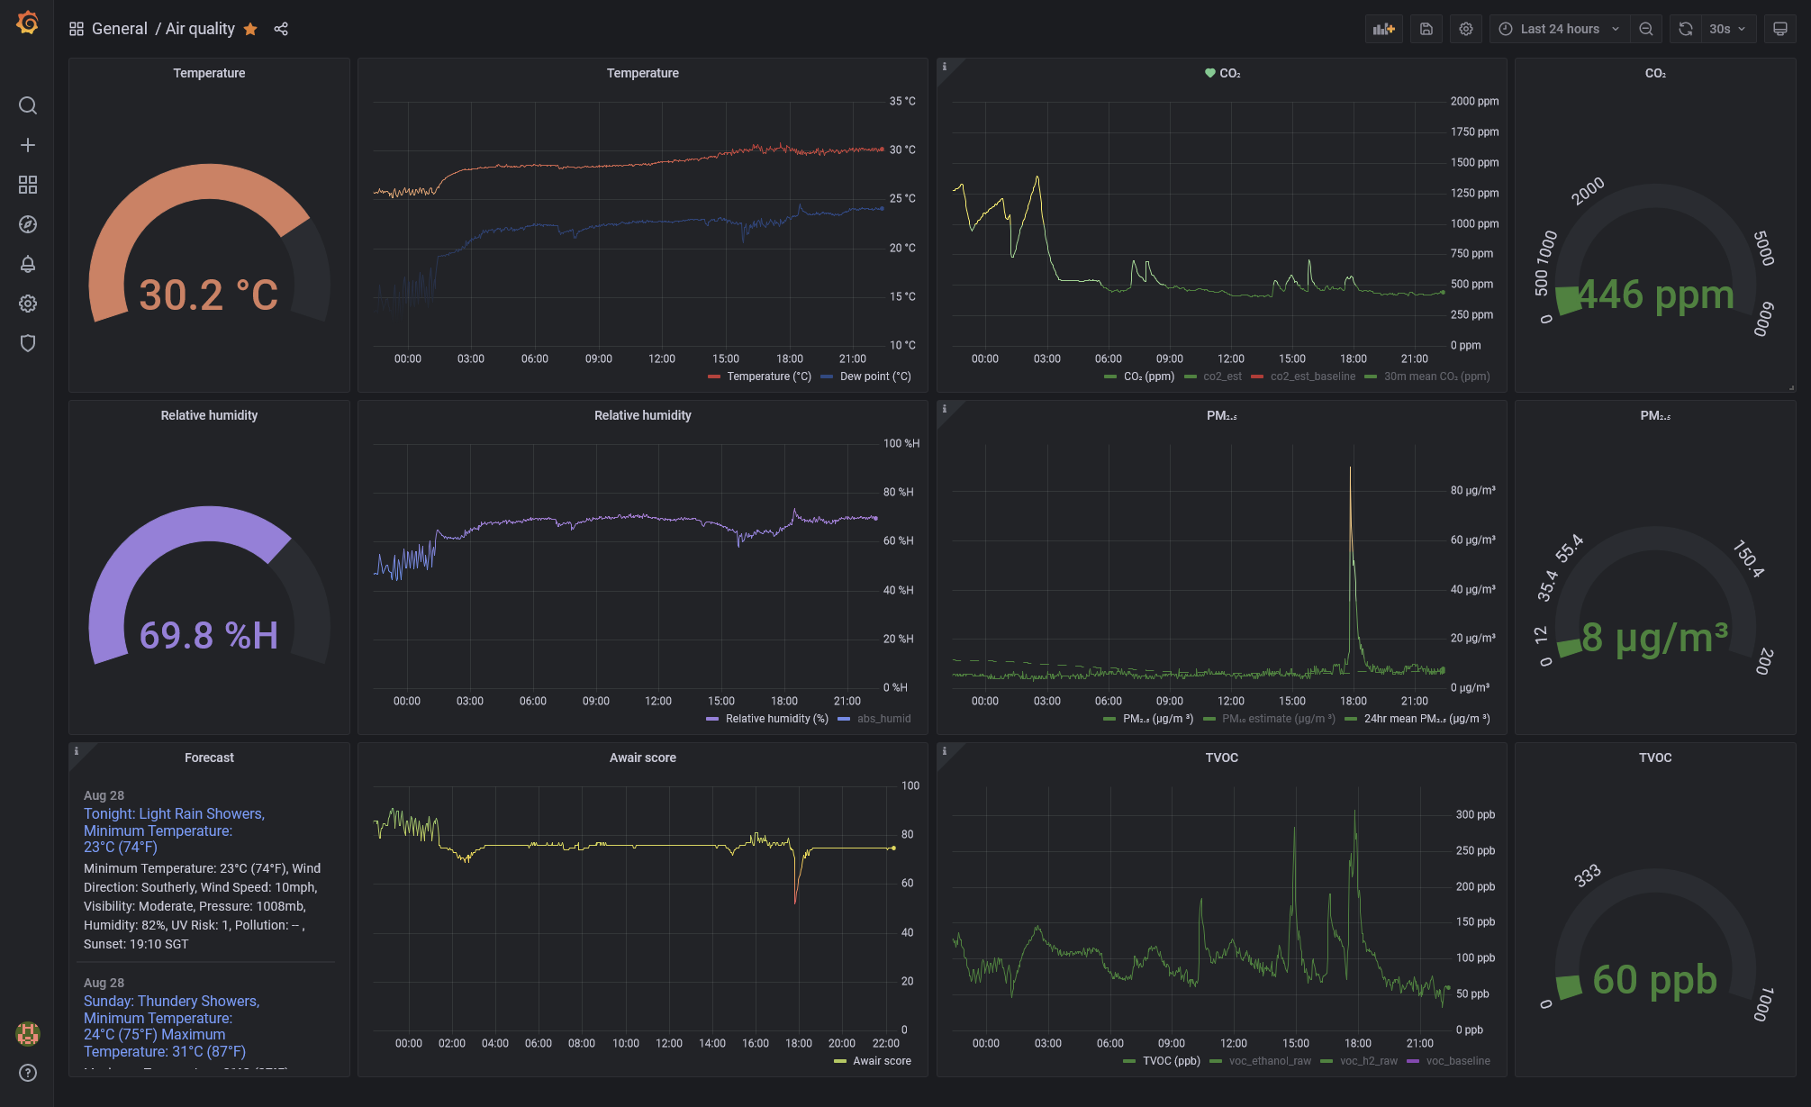This screenshot has width=1811, height=1107.
Task: Open the Explore compass icon
Action: 28,224
